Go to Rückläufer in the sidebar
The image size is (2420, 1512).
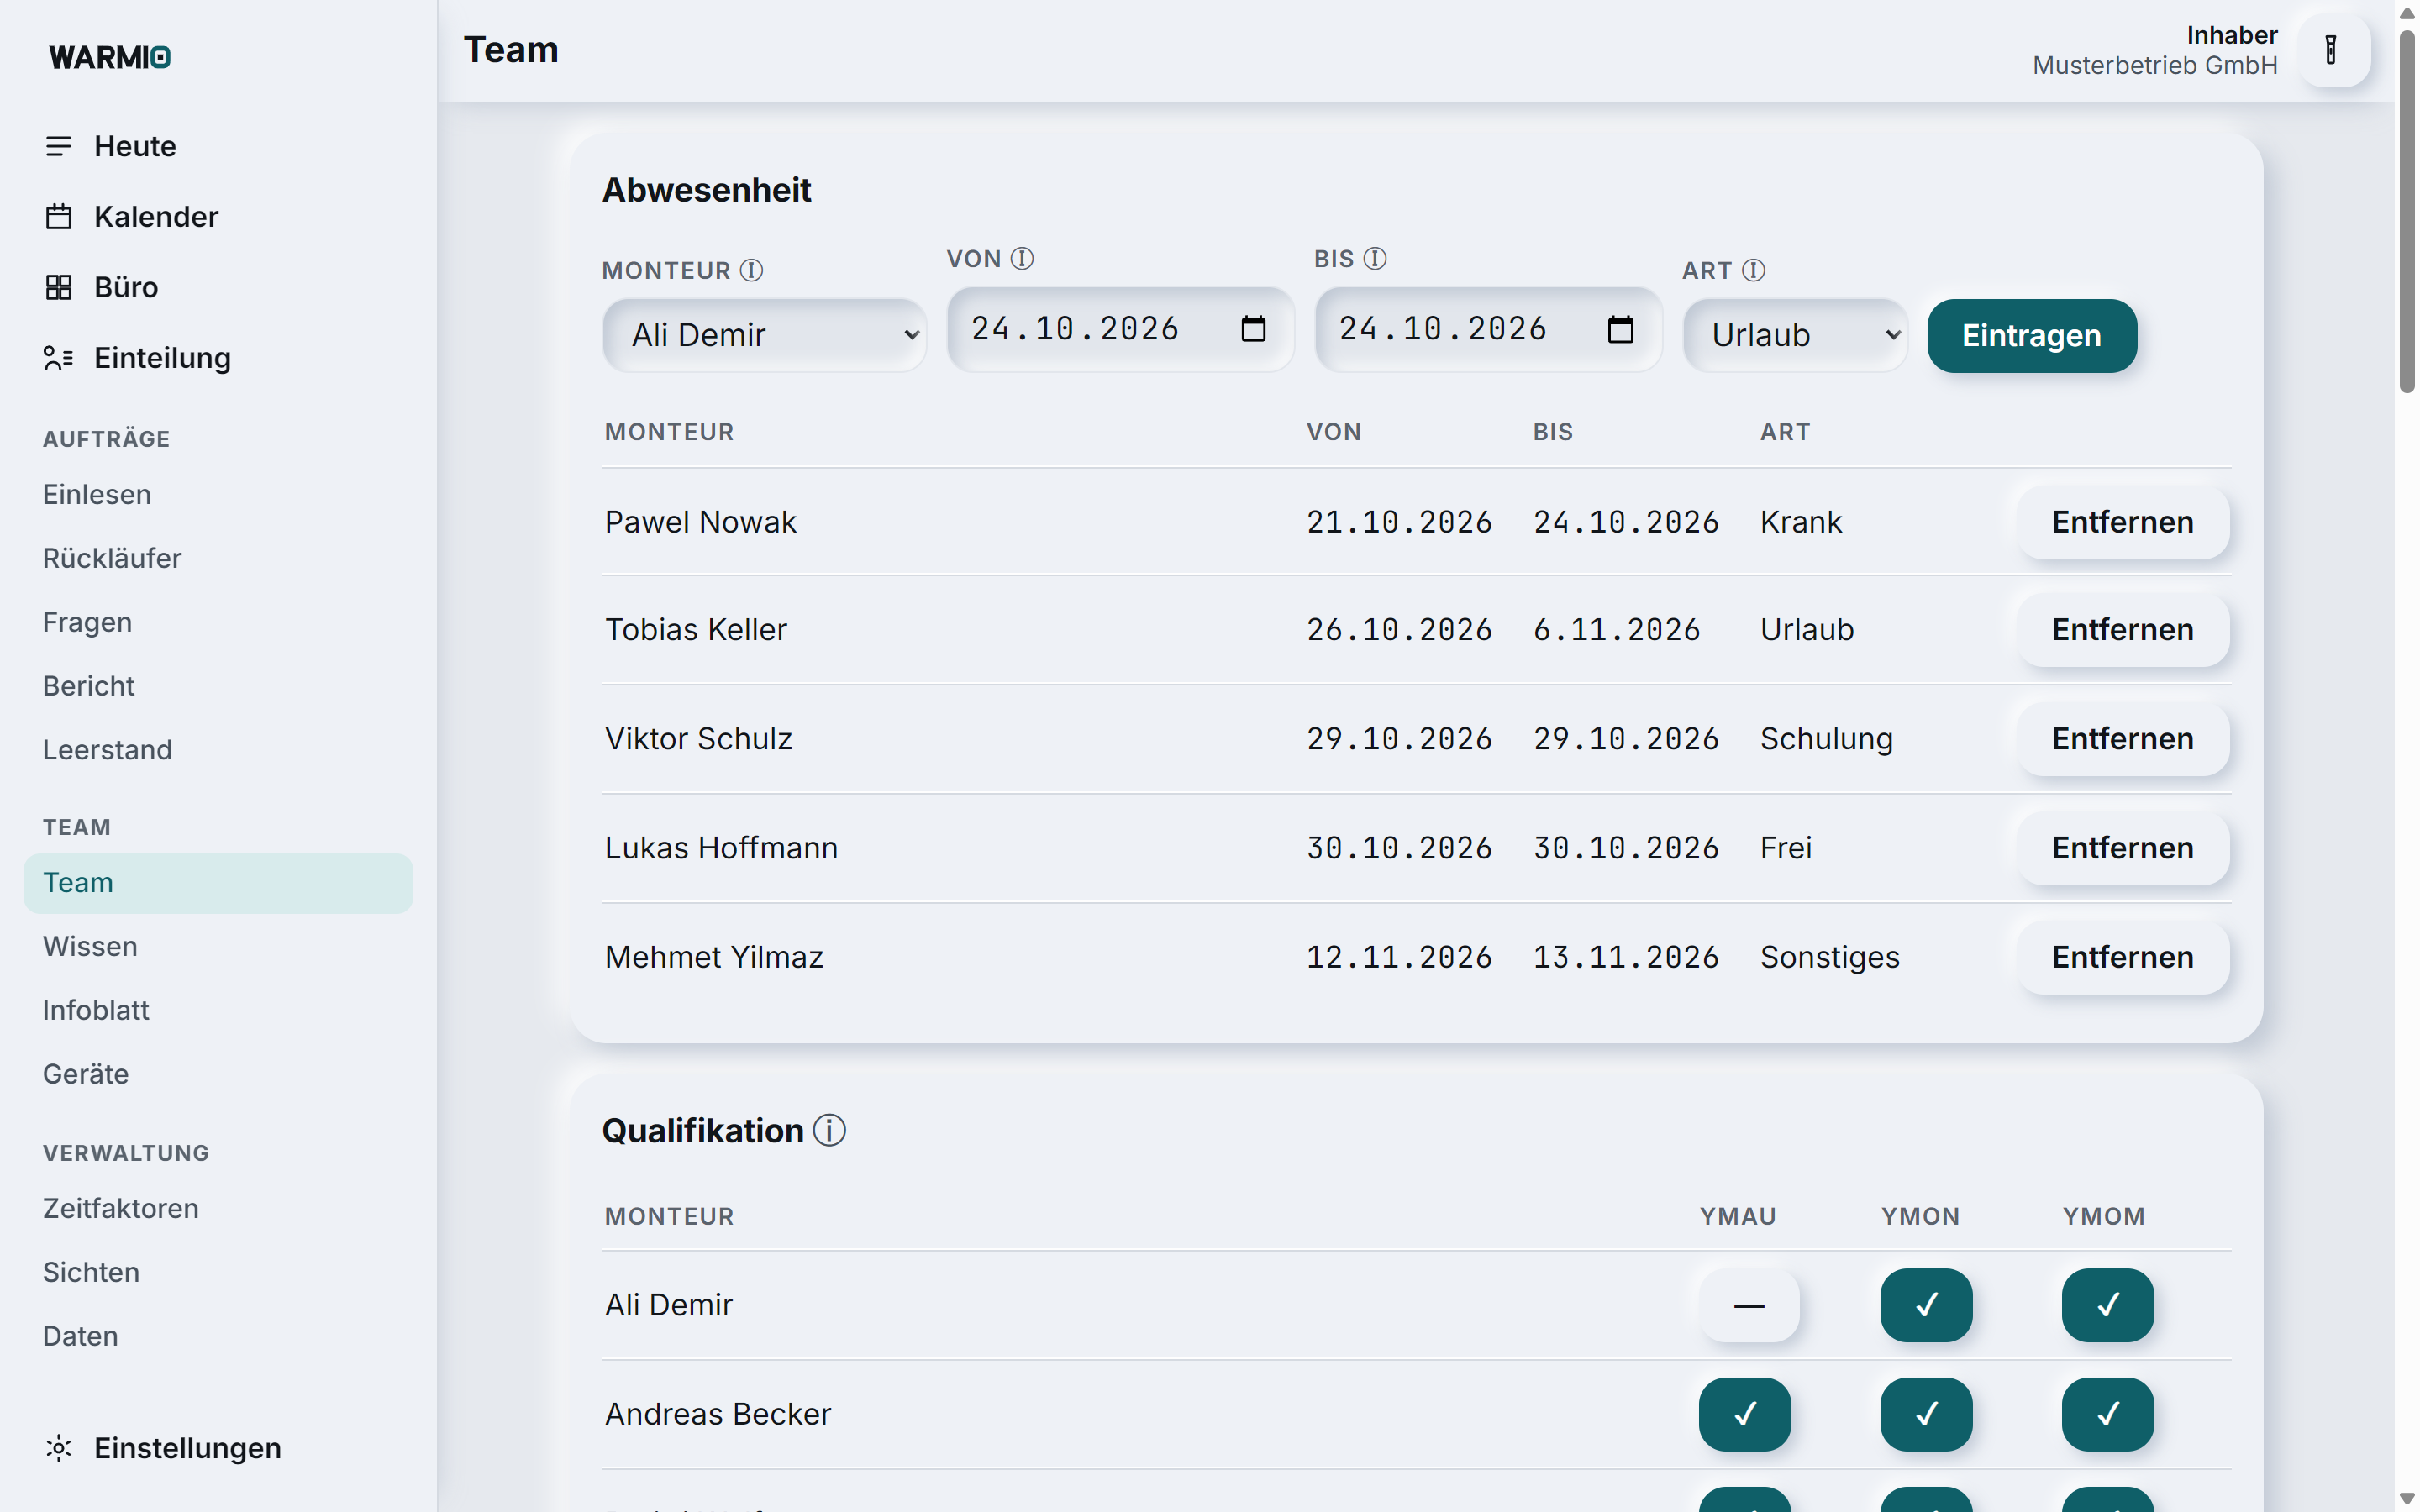pyautogui.click(x=112, y=558)
